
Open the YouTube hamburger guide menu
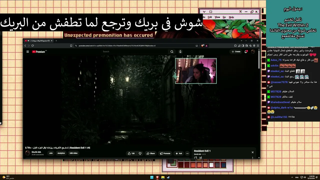(x=27, y=52)
